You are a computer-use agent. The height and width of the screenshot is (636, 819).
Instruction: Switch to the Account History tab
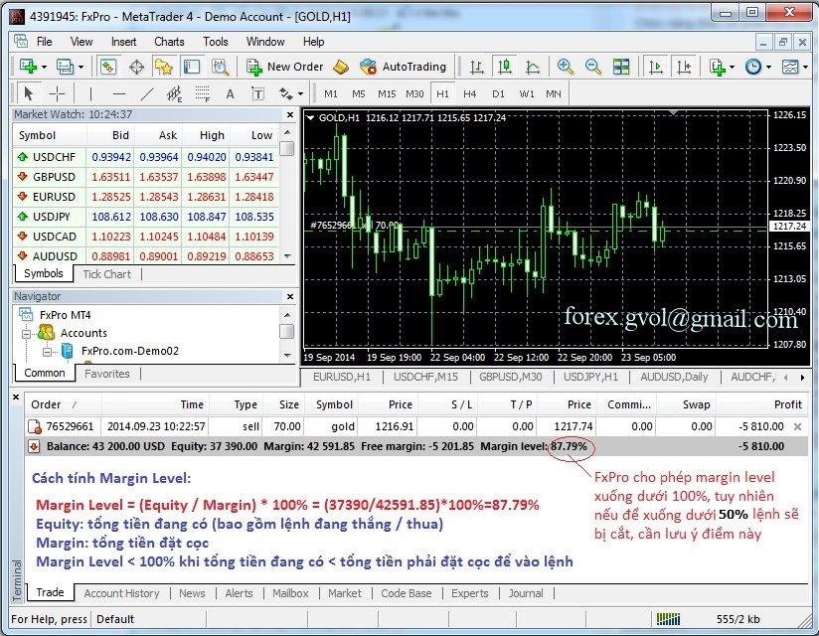tap(121, 593)
